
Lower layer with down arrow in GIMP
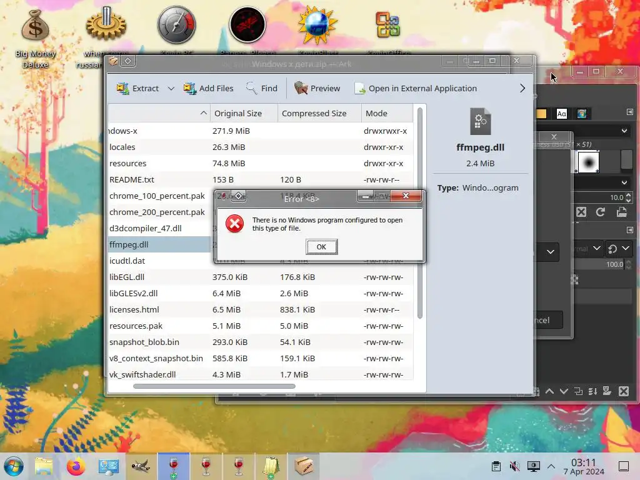pyautogui.click(x=564, y=392)
